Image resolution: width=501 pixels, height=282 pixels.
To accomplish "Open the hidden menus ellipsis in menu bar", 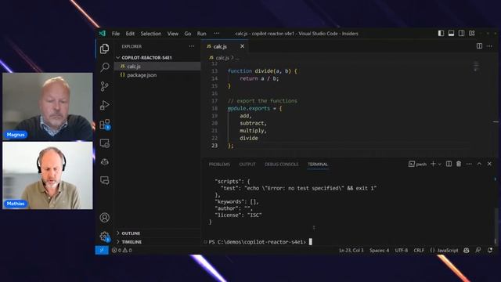I will coord(217,33).
